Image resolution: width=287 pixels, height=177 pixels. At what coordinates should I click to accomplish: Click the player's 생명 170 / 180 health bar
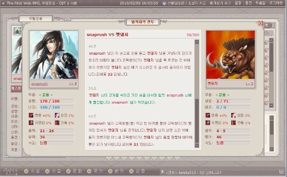(x=57, y=101)
